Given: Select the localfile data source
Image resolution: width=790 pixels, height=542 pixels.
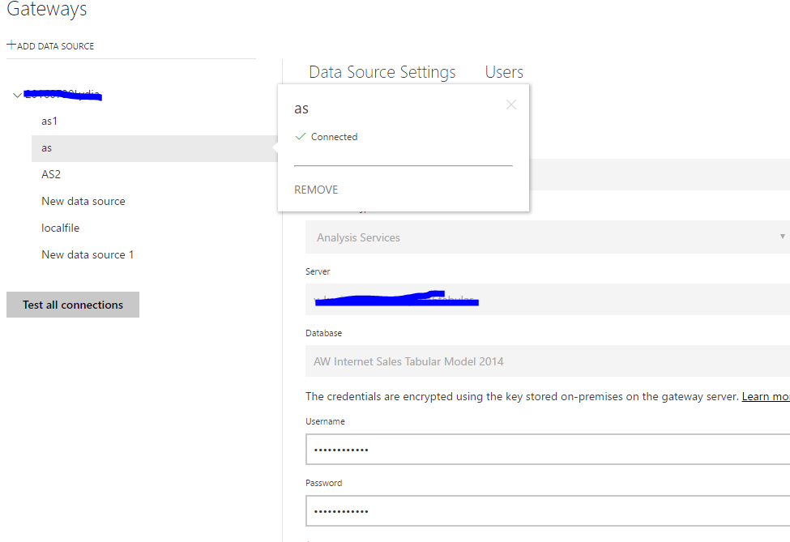Looking at the screenshot, I should [61, 228].
